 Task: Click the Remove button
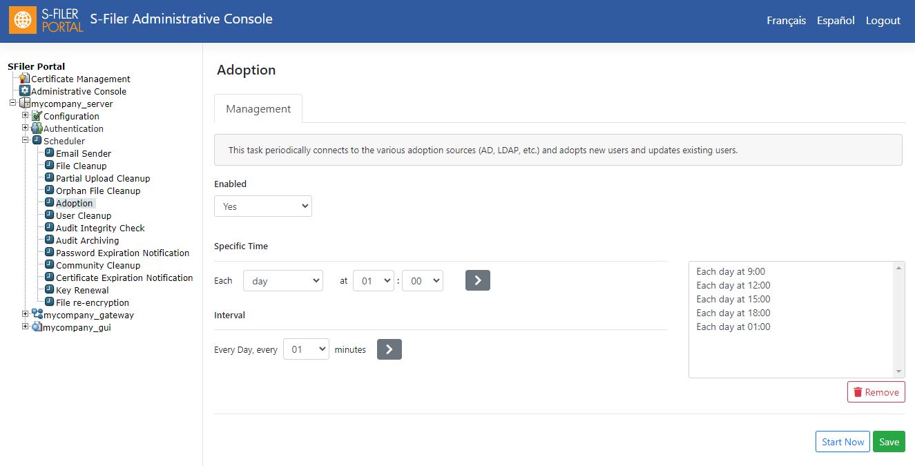coord(876,392)
